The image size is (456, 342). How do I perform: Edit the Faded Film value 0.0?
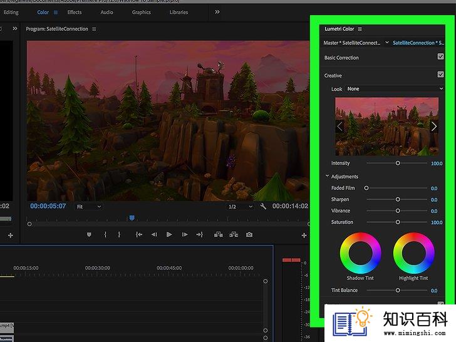click(x=434, y=189)
